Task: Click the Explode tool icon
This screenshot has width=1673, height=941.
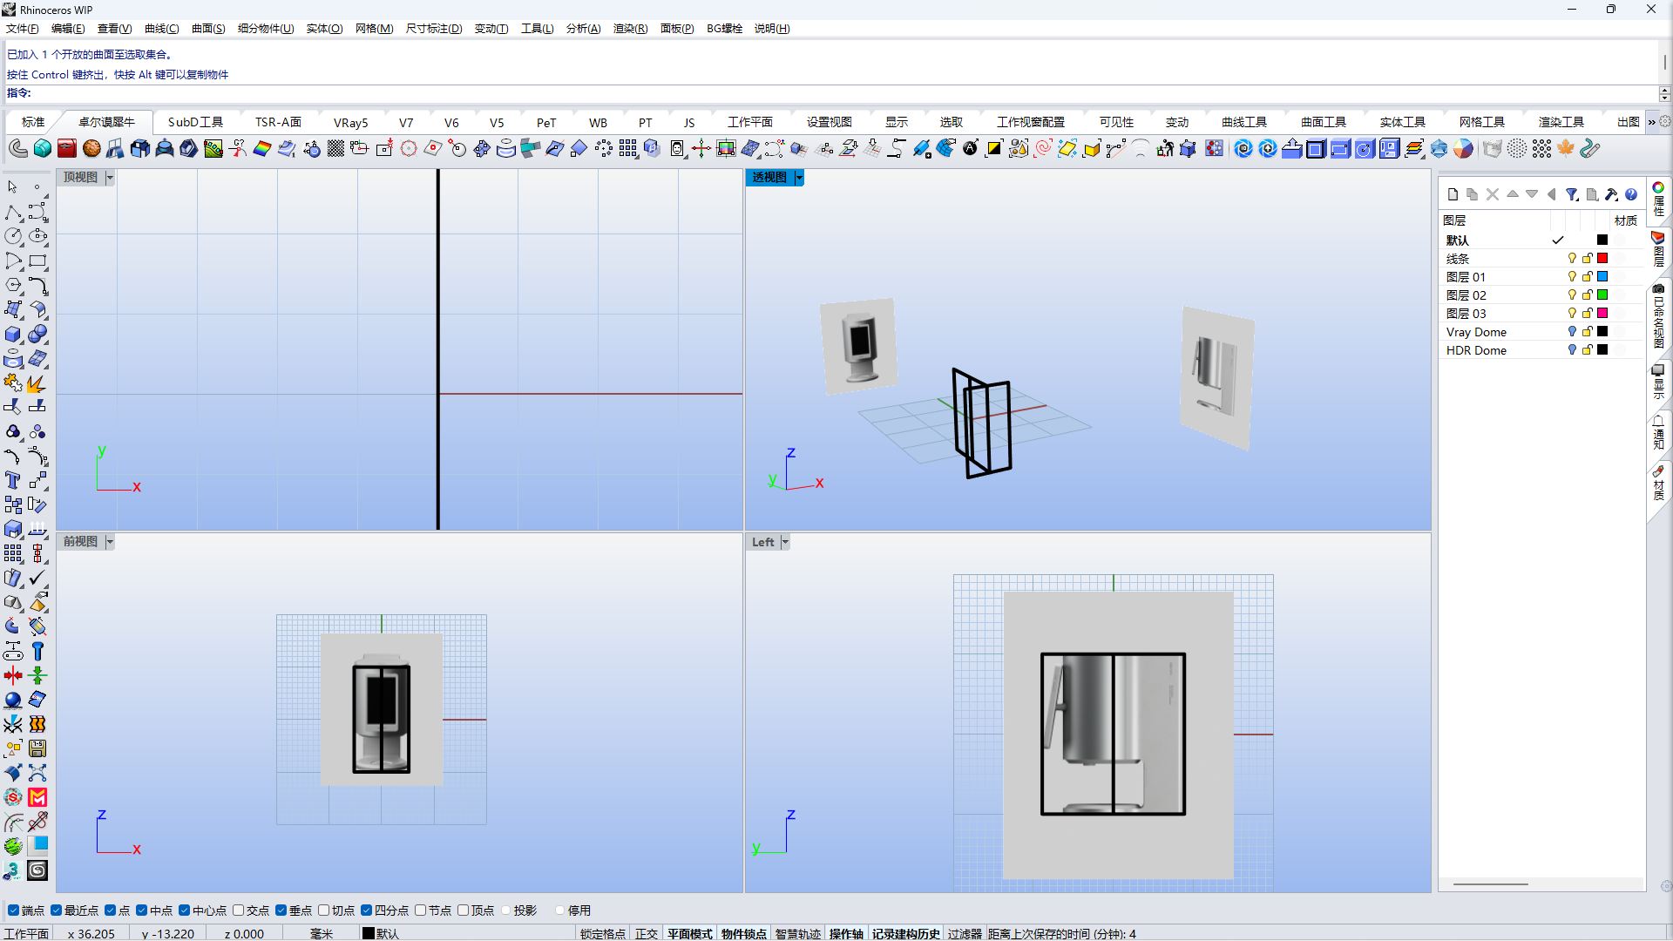Action: click(35, 384)
